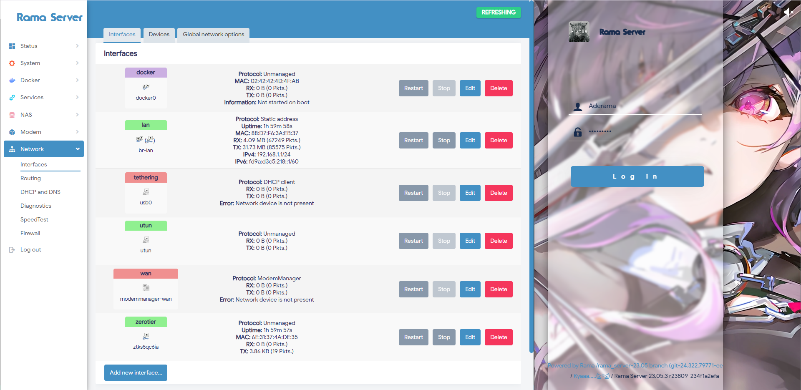Delete the docker interface
Image resolution: width=801 pixels, height=390 pixels.
click(x=499, y=88)
